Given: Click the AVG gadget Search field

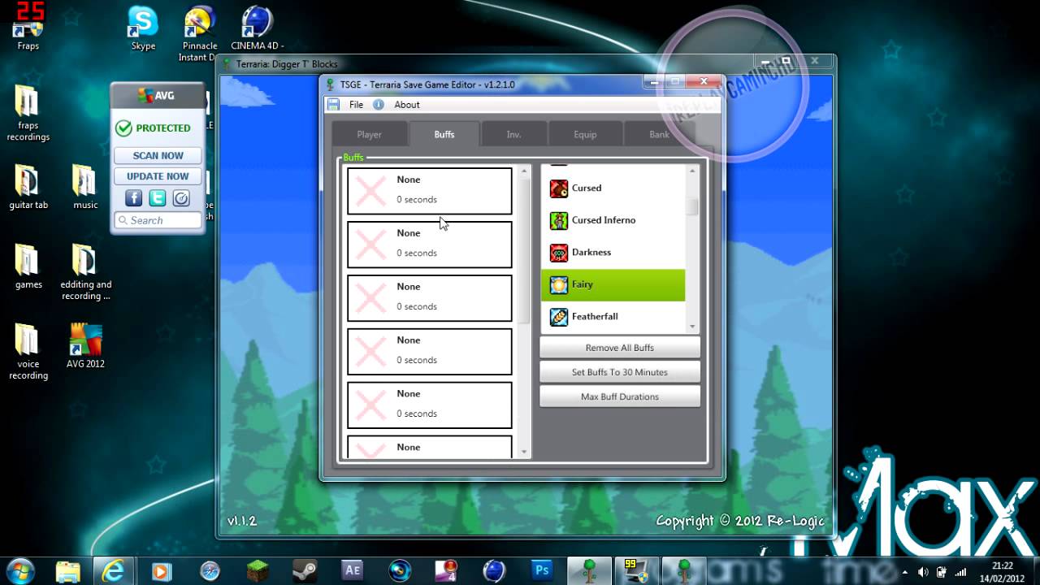Looking at the screenshot, I should point(158,220).
